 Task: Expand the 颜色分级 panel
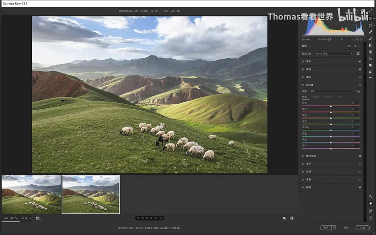(303, 156)
